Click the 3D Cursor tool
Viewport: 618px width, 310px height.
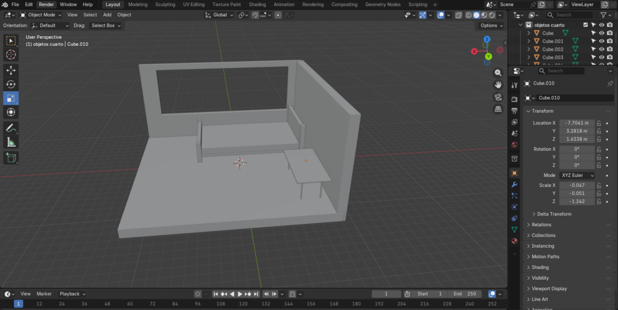(x=11, y=55)
